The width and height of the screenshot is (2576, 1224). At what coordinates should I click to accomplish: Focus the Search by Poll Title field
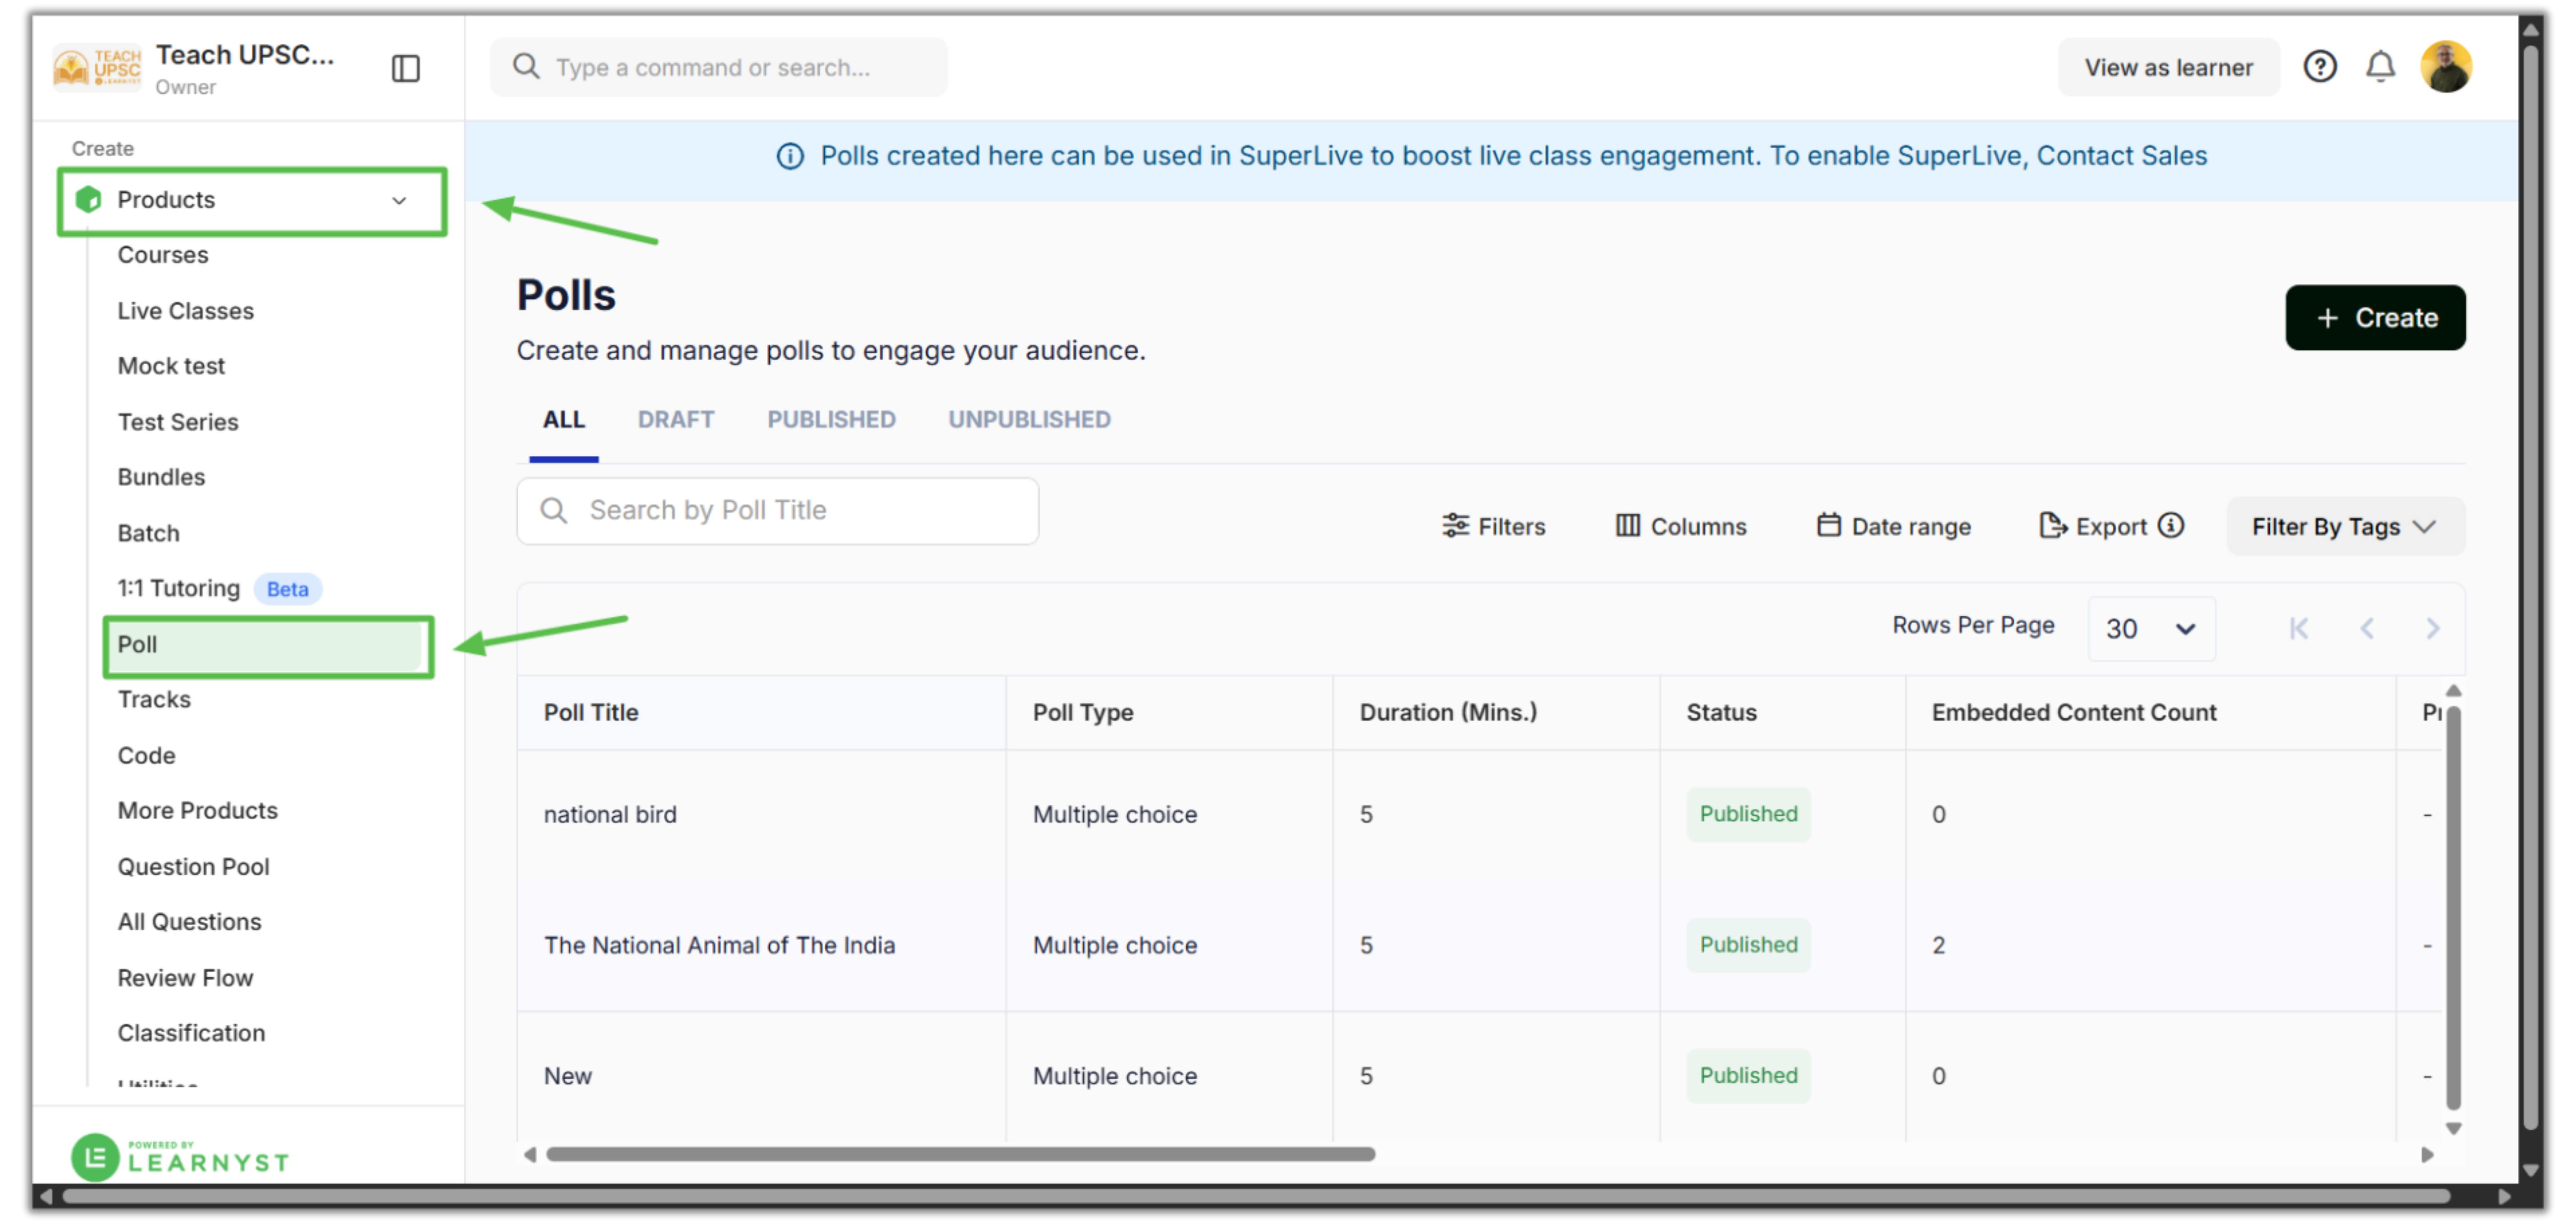pyautogui.click(x=777, y=511)
